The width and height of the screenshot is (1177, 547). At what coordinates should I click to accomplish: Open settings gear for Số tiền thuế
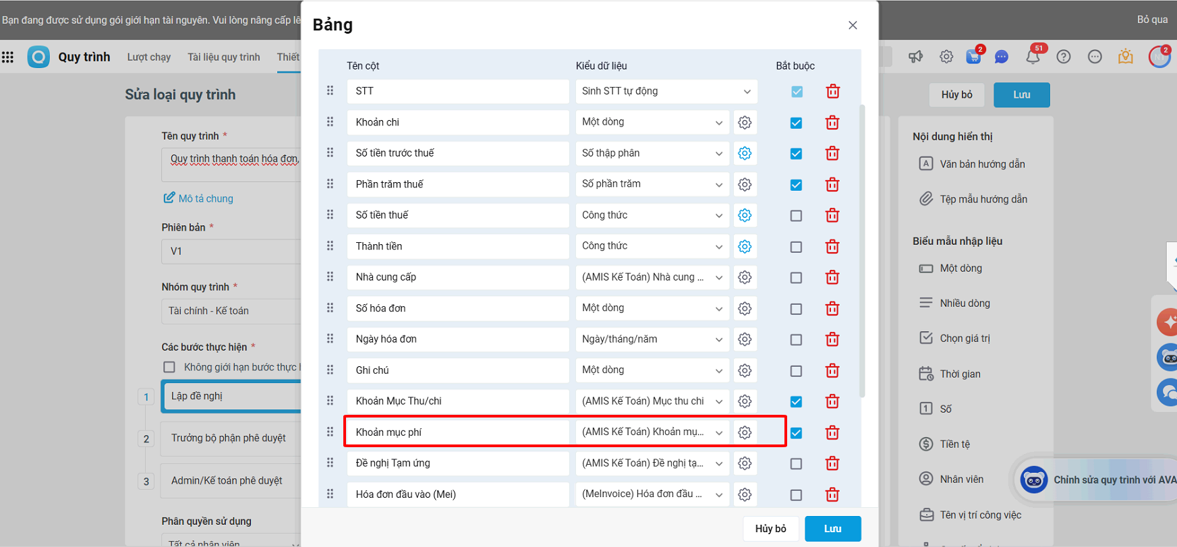tap(745, 215)
